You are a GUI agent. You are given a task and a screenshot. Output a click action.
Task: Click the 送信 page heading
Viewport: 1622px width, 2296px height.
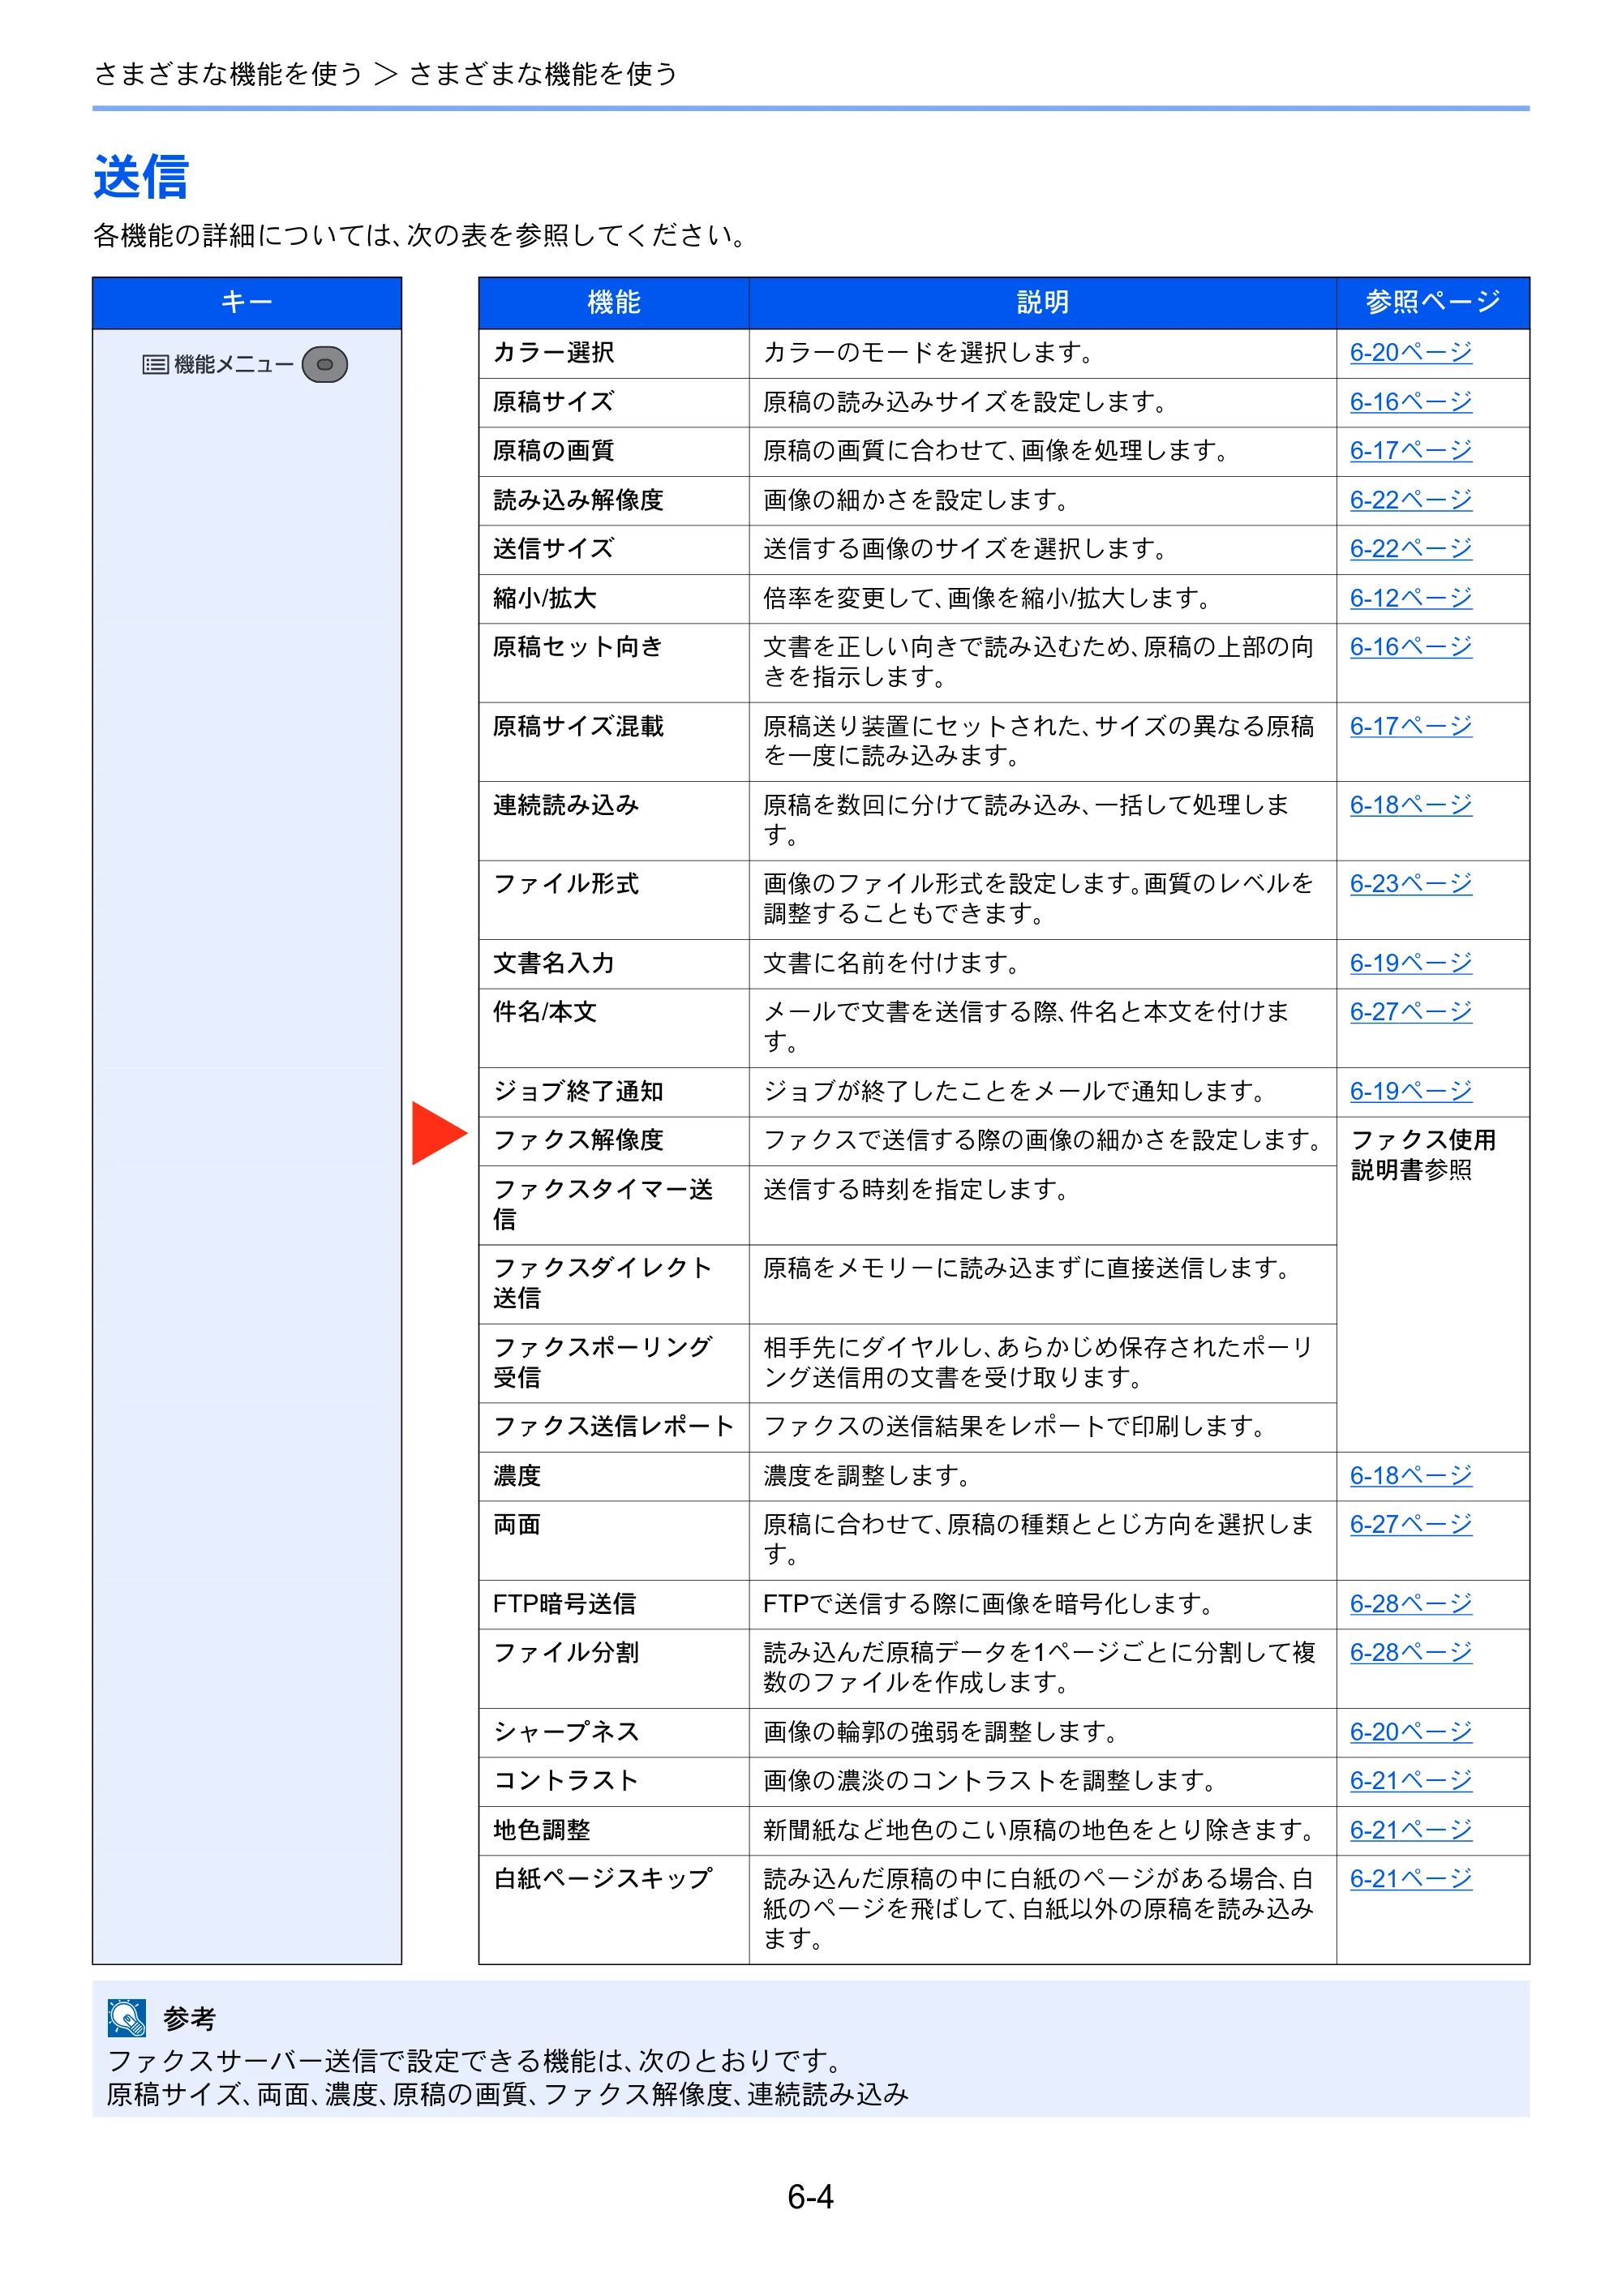tap(141, 177)
